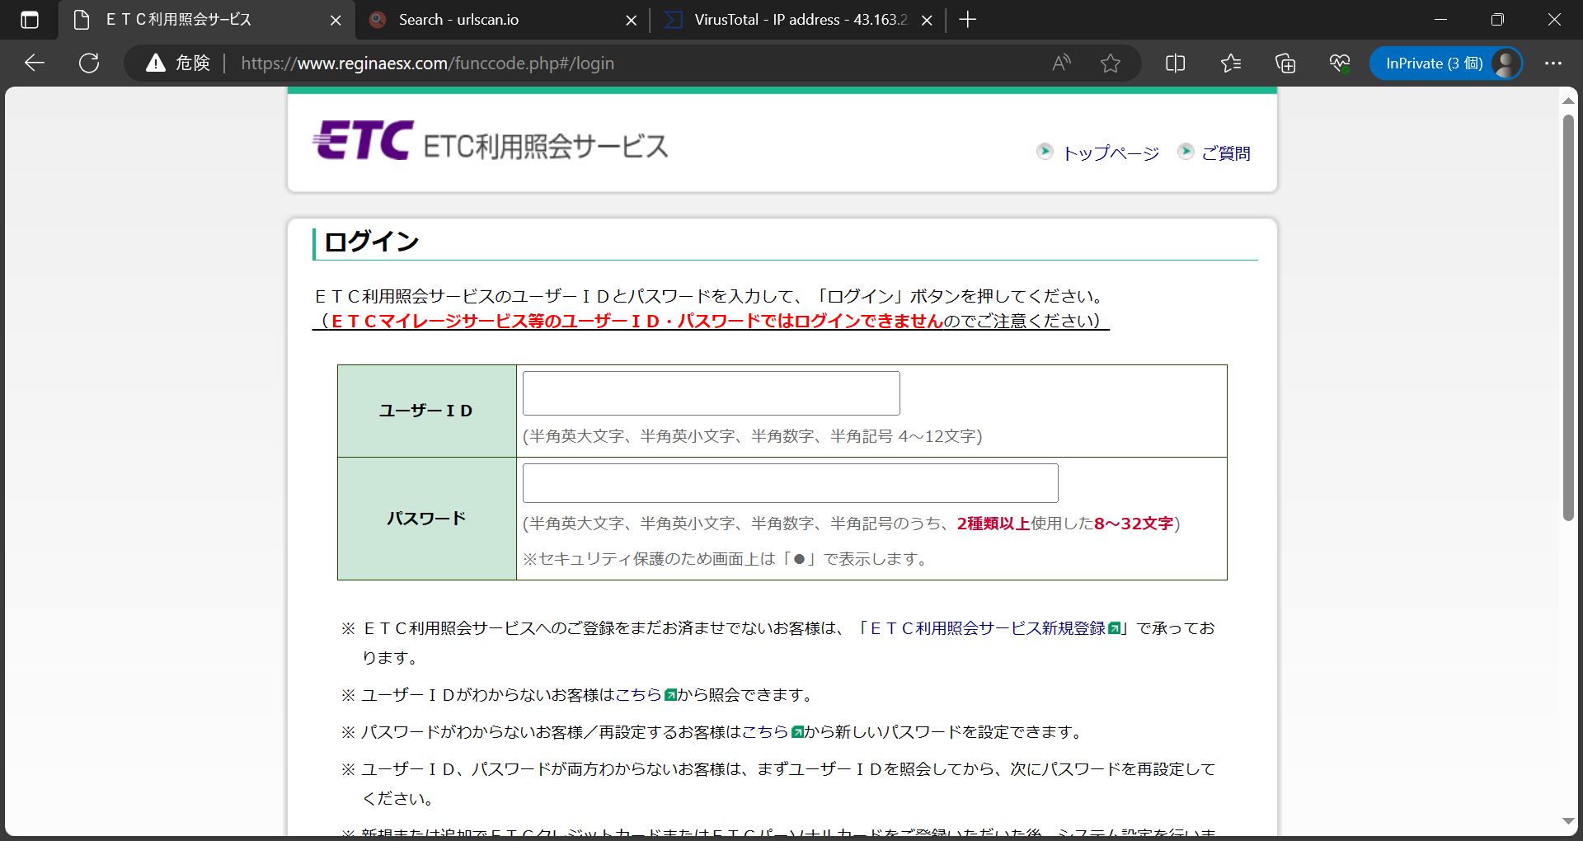Open the Read aloud icon in address bar
1583x841 pixels.
tap(1062, 63)
